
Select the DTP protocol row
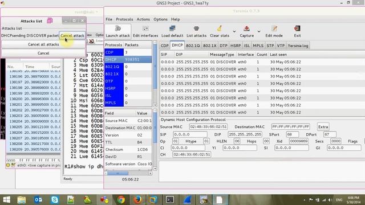128,81
